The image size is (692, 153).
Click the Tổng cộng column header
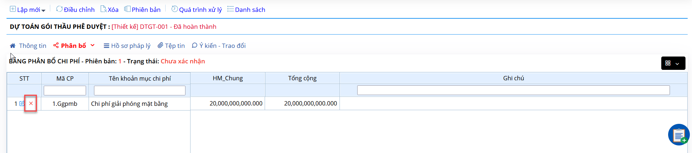coord(302,78)
